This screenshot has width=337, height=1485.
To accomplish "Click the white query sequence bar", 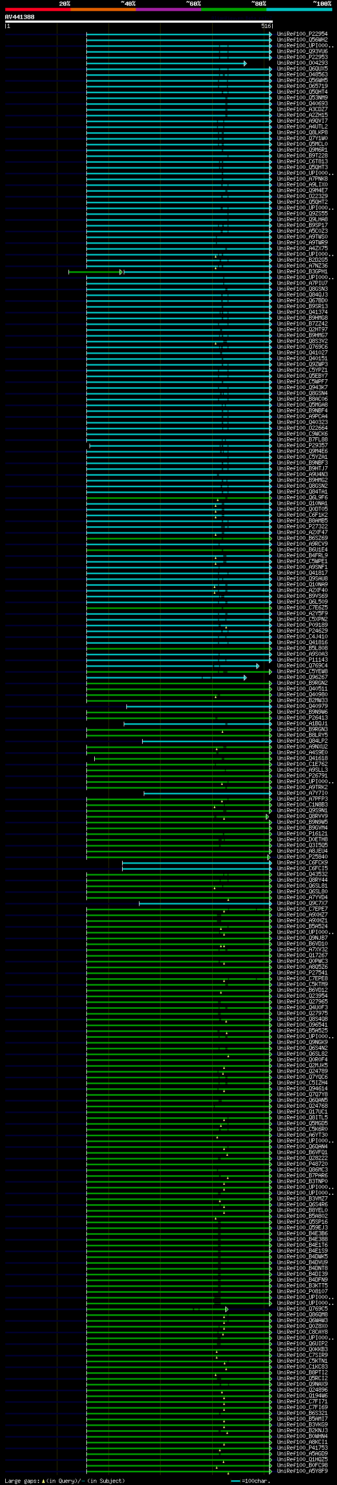I will click(x=139, y=21).
